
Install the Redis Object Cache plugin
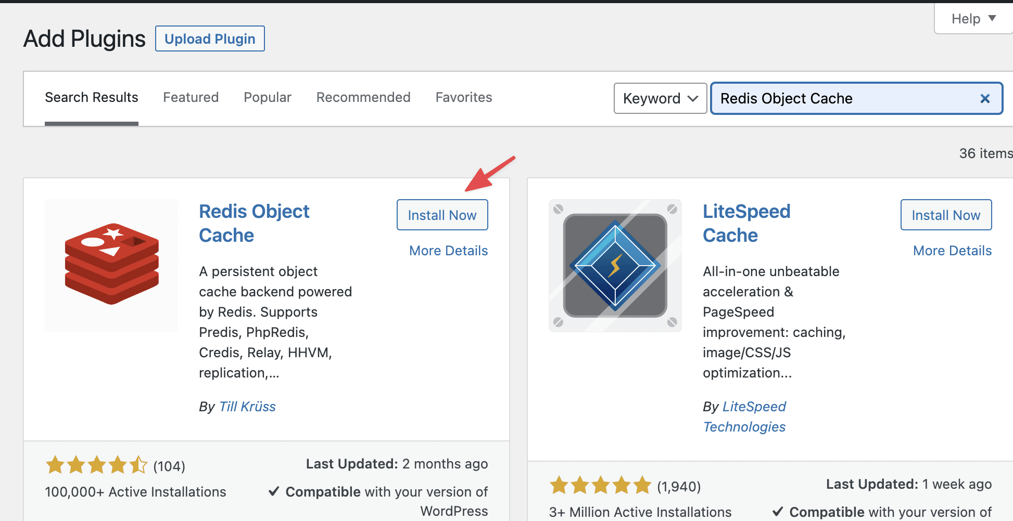coord(442,215)
